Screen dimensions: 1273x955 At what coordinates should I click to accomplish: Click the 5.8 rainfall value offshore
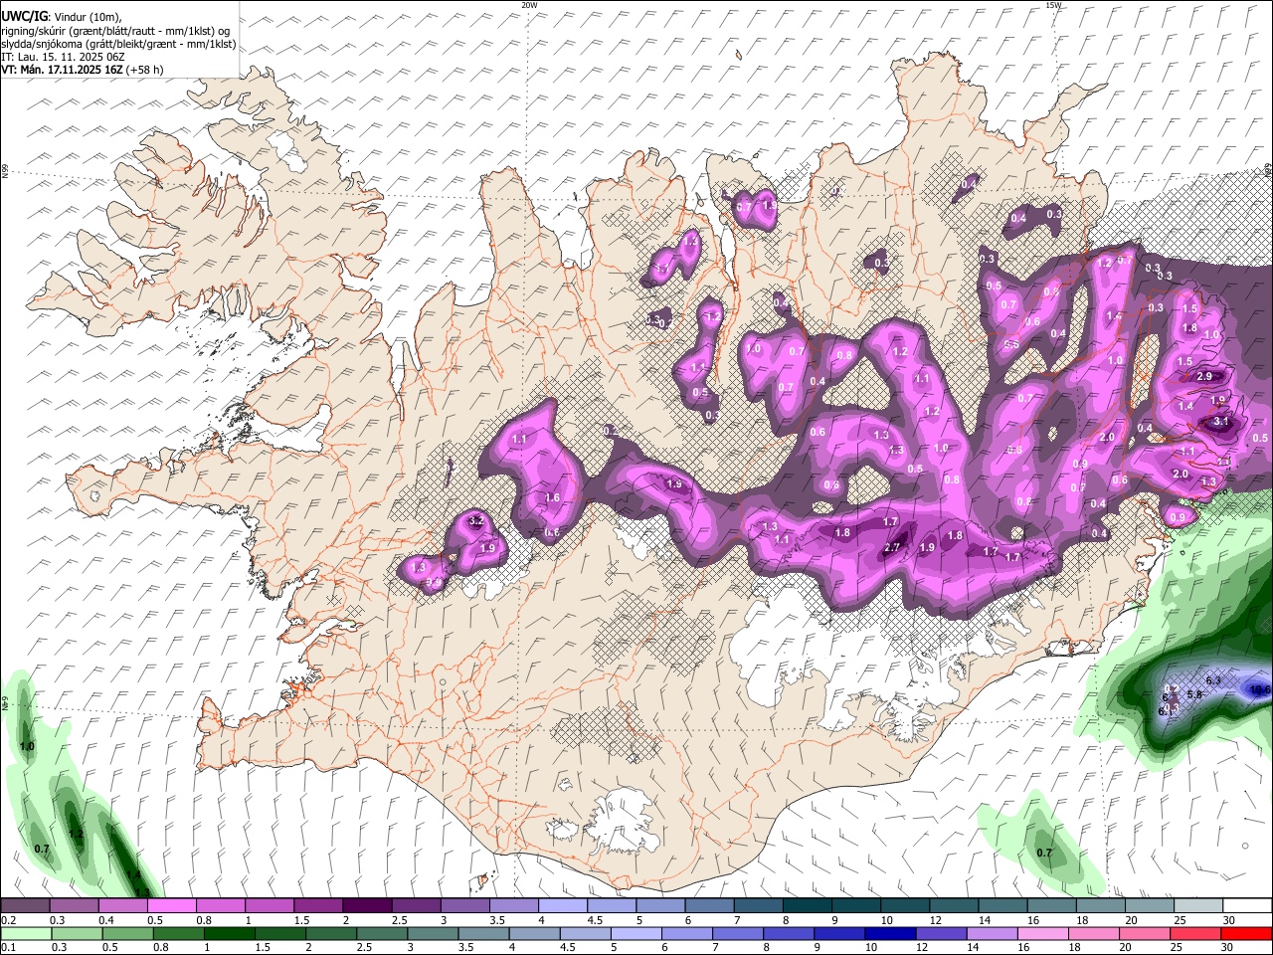coord(1195,694)
